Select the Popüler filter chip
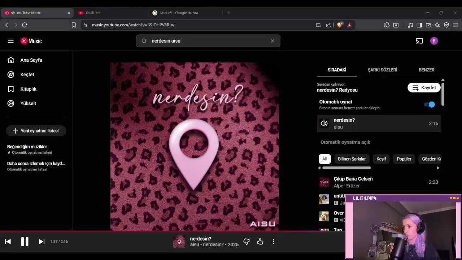462x260 pixels. [404, 159]
